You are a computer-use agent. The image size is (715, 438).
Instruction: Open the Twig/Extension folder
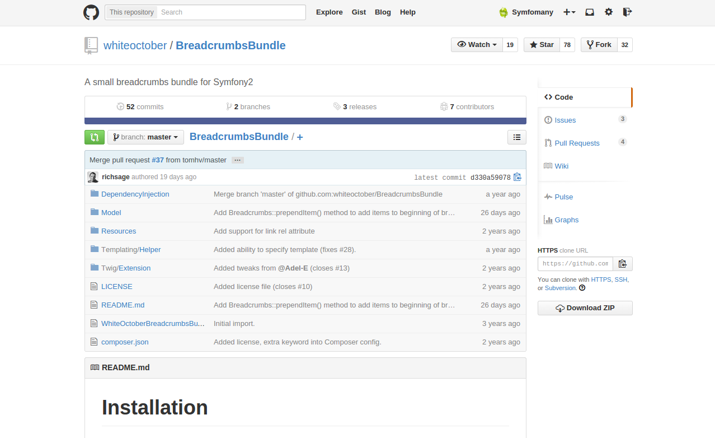click(126, 268)
